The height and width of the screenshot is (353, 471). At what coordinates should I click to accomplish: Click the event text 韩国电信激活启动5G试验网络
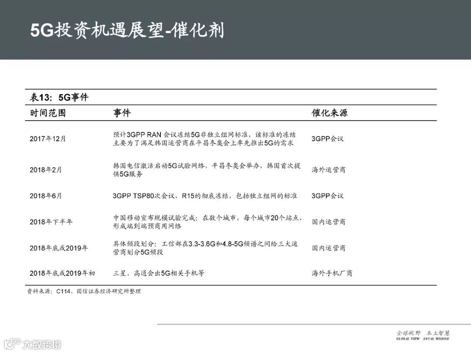(159, 166)
